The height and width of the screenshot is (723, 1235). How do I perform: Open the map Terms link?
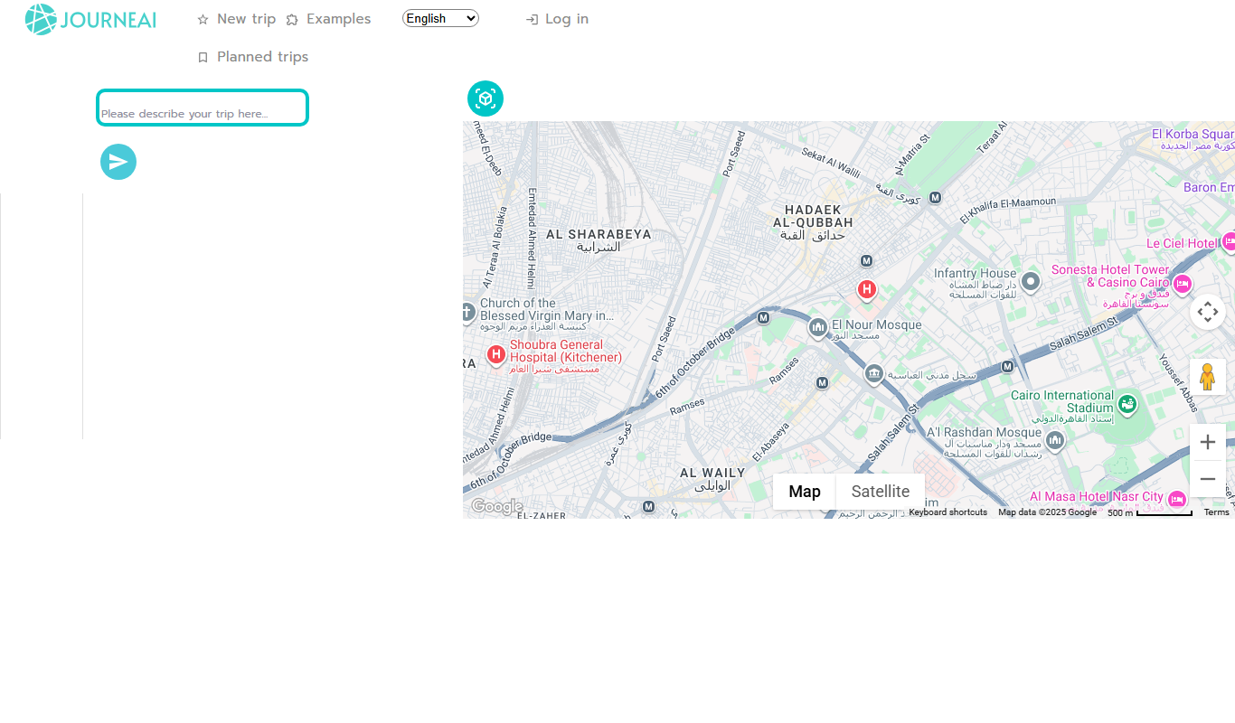[1216, 512]
